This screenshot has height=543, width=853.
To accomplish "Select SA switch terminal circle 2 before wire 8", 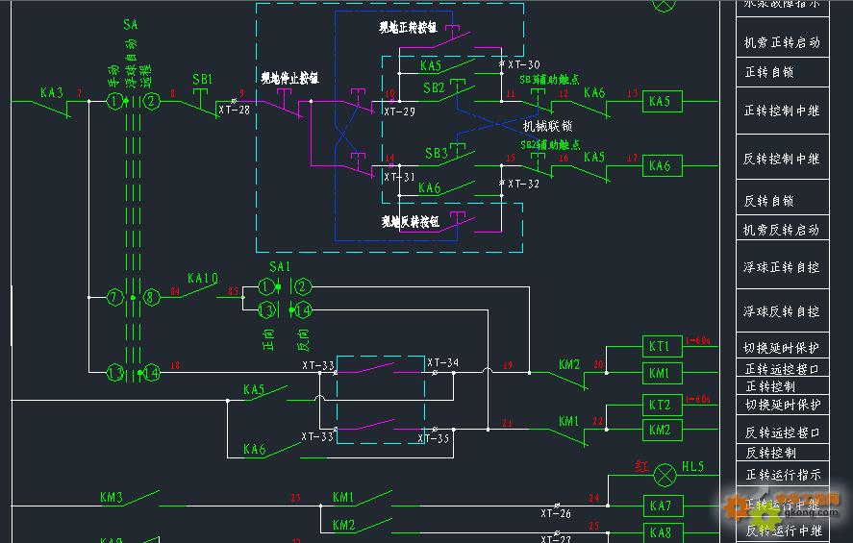I will (151, 101).
